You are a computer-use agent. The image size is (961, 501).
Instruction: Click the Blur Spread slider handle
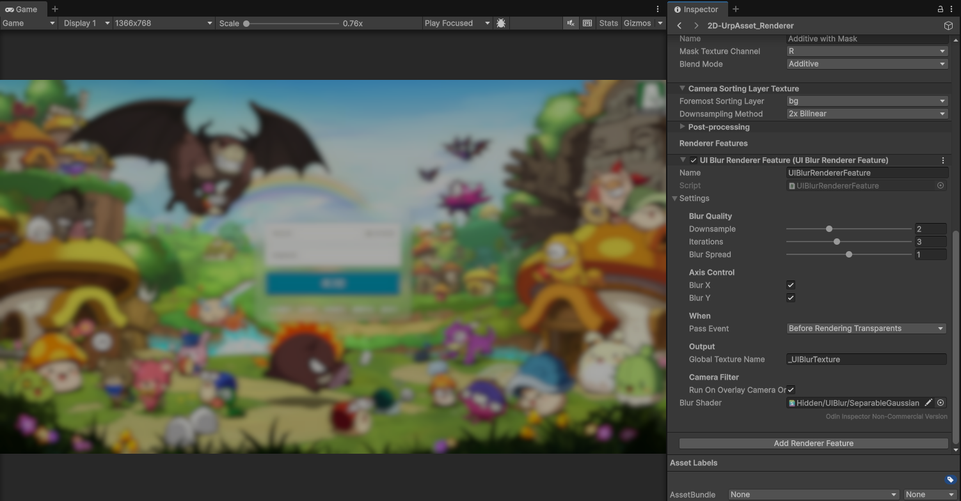(849, 254)
